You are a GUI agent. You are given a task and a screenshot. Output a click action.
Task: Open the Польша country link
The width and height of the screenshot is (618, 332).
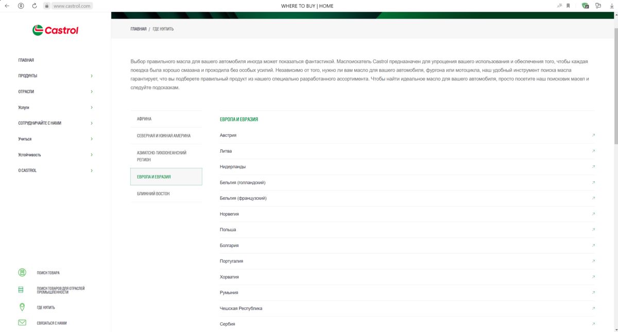click(x=228, y=230)
